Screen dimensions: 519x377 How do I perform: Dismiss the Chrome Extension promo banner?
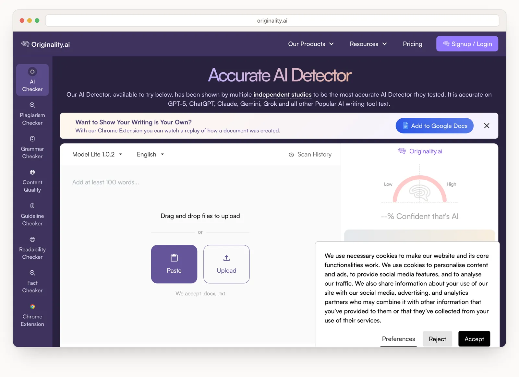487,126
